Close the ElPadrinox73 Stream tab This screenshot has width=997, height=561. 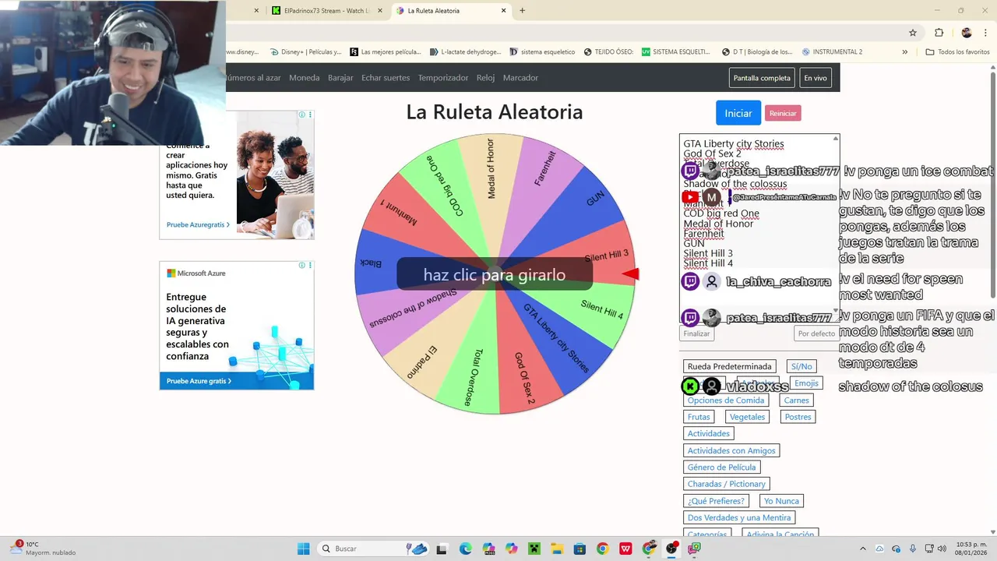click(380, 11)
